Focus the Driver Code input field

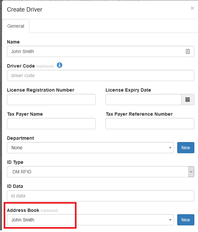click(x=100, y=75)
